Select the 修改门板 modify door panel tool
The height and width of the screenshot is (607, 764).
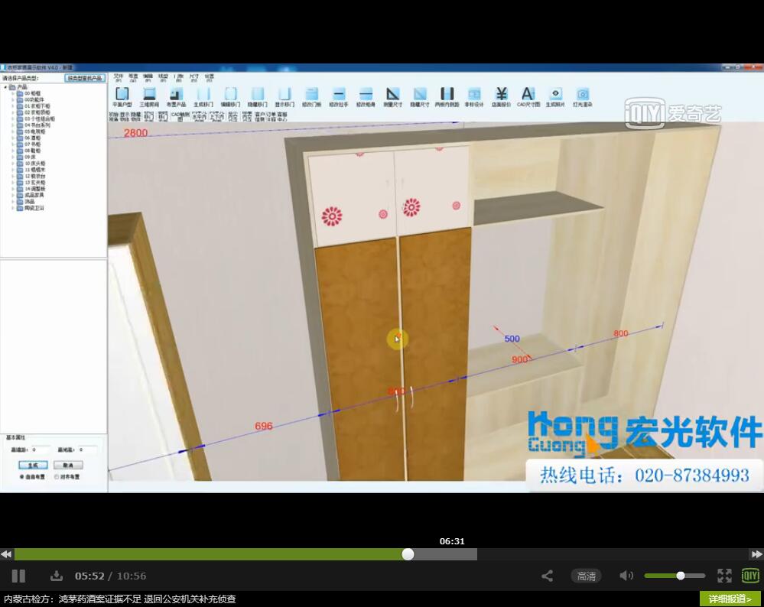pos(312,96)
